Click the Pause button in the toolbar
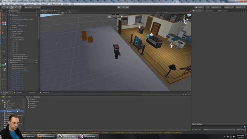 click(x=123, y=7)
